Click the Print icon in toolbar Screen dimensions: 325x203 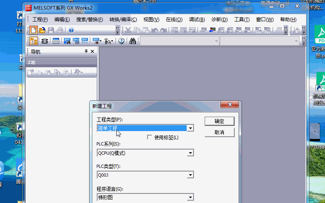[60, 30]
